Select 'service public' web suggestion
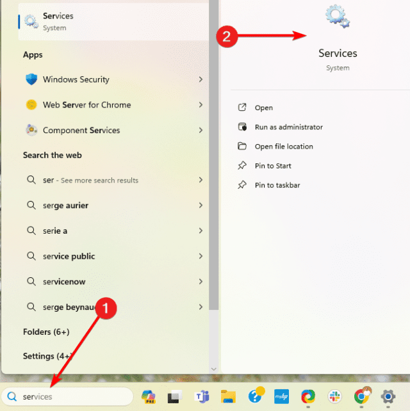Screen dimensions: 410x411 113,256
